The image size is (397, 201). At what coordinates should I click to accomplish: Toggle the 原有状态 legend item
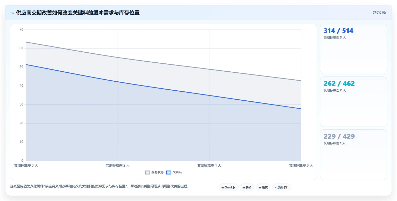click(x=154, y=172)
